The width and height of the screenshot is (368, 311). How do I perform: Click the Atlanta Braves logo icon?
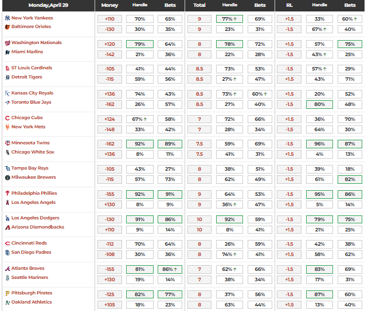coord(7,268)
